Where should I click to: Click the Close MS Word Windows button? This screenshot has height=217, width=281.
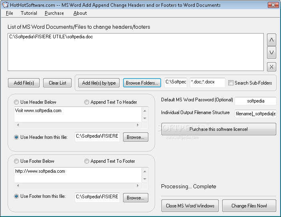tap(190, 206)
